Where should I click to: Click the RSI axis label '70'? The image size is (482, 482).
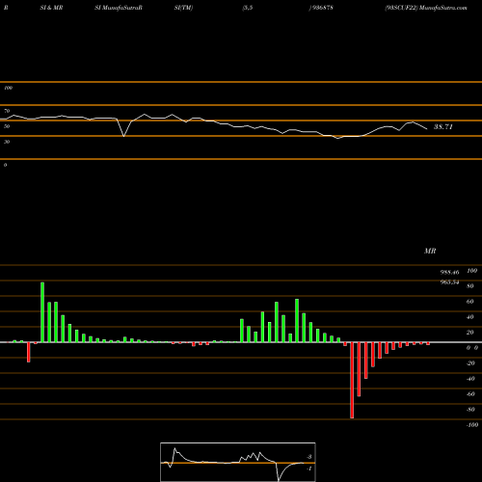pos(7,111)
